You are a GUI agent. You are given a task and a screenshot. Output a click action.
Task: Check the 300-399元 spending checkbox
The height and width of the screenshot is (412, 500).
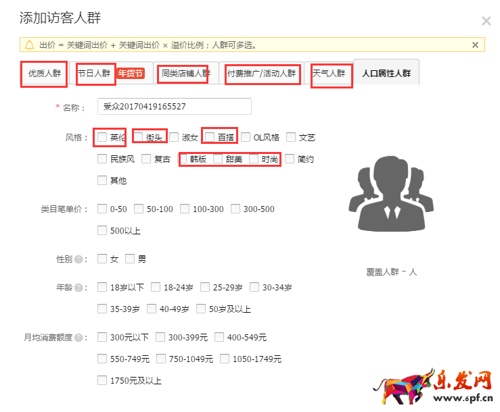pos(160,337)
